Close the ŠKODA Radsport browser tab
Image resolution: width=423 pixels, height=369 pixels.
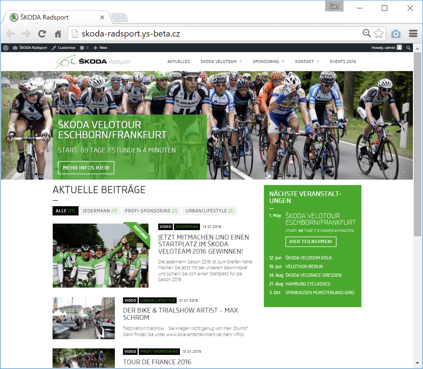point(102,17)
